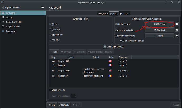This screenshot has height=109, width=182.
Task: Disable OSD on layout change
Action: pyautogui.click(x=143, y=41)
